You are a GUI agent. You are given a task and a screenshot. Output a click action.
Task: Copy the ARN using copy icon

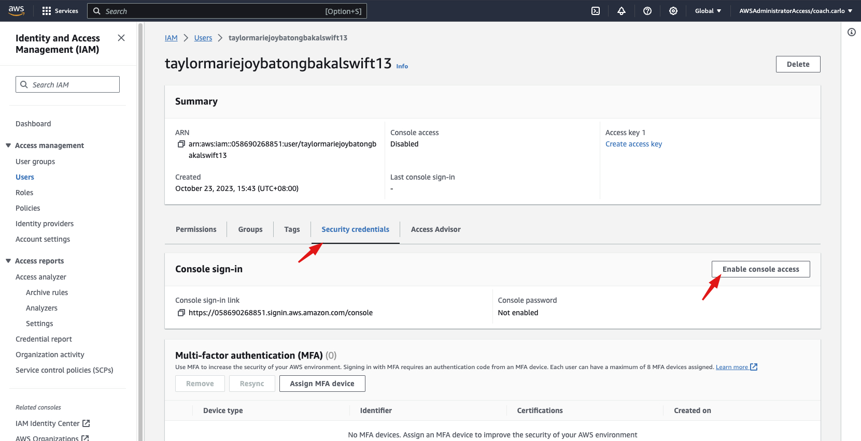pyautogui.click(x=181, y=144)
